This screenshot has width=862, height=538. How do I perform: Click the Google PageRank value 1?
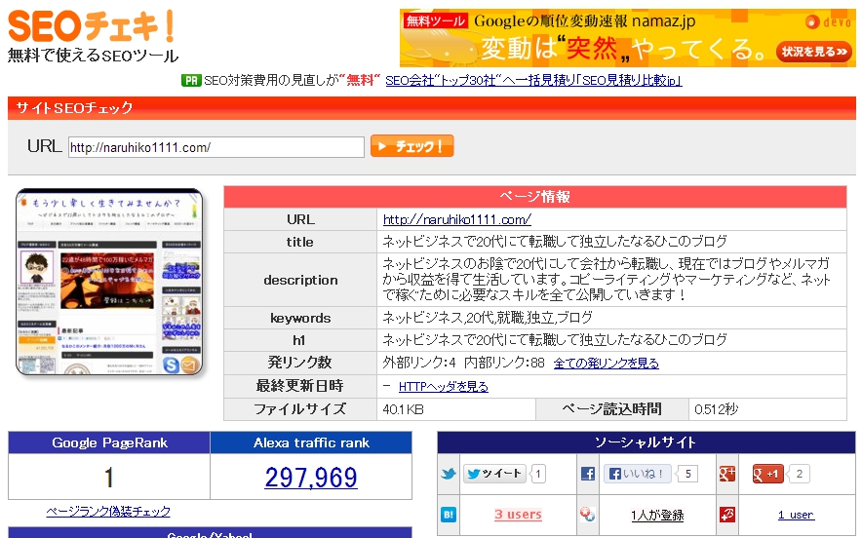[109, 477]
